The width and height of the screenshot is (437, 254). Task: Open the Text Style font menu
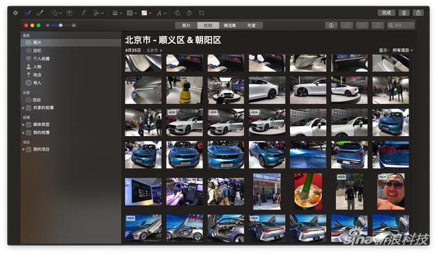click(x=161, y=12)
